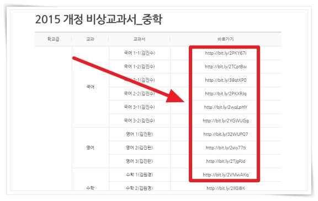
Task: Click the 국어 1-1(김진수) textbook cell
Action: pos(139,53)
